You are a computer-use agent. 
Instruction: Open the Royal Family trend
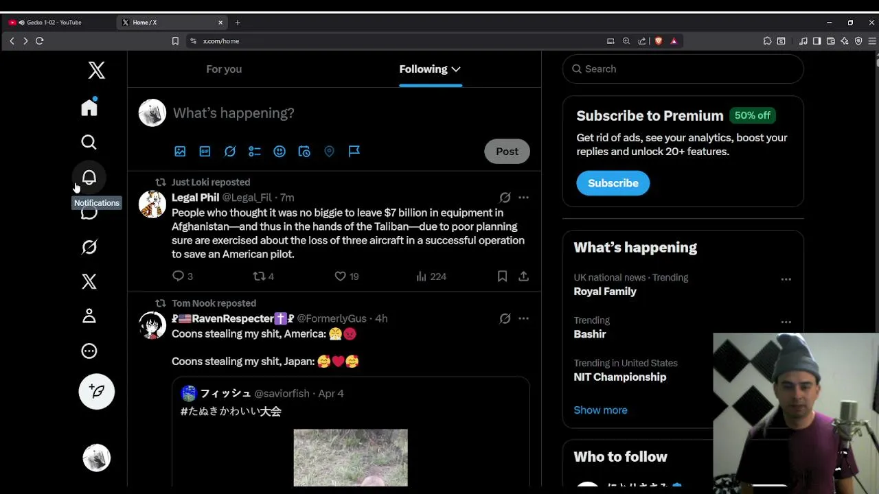click(x=605, y=292)
